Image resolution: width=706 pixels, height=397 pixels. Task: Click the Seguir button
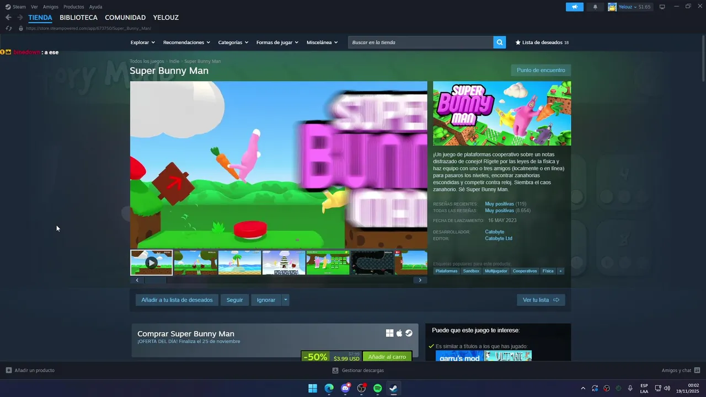tap(234, 300)
